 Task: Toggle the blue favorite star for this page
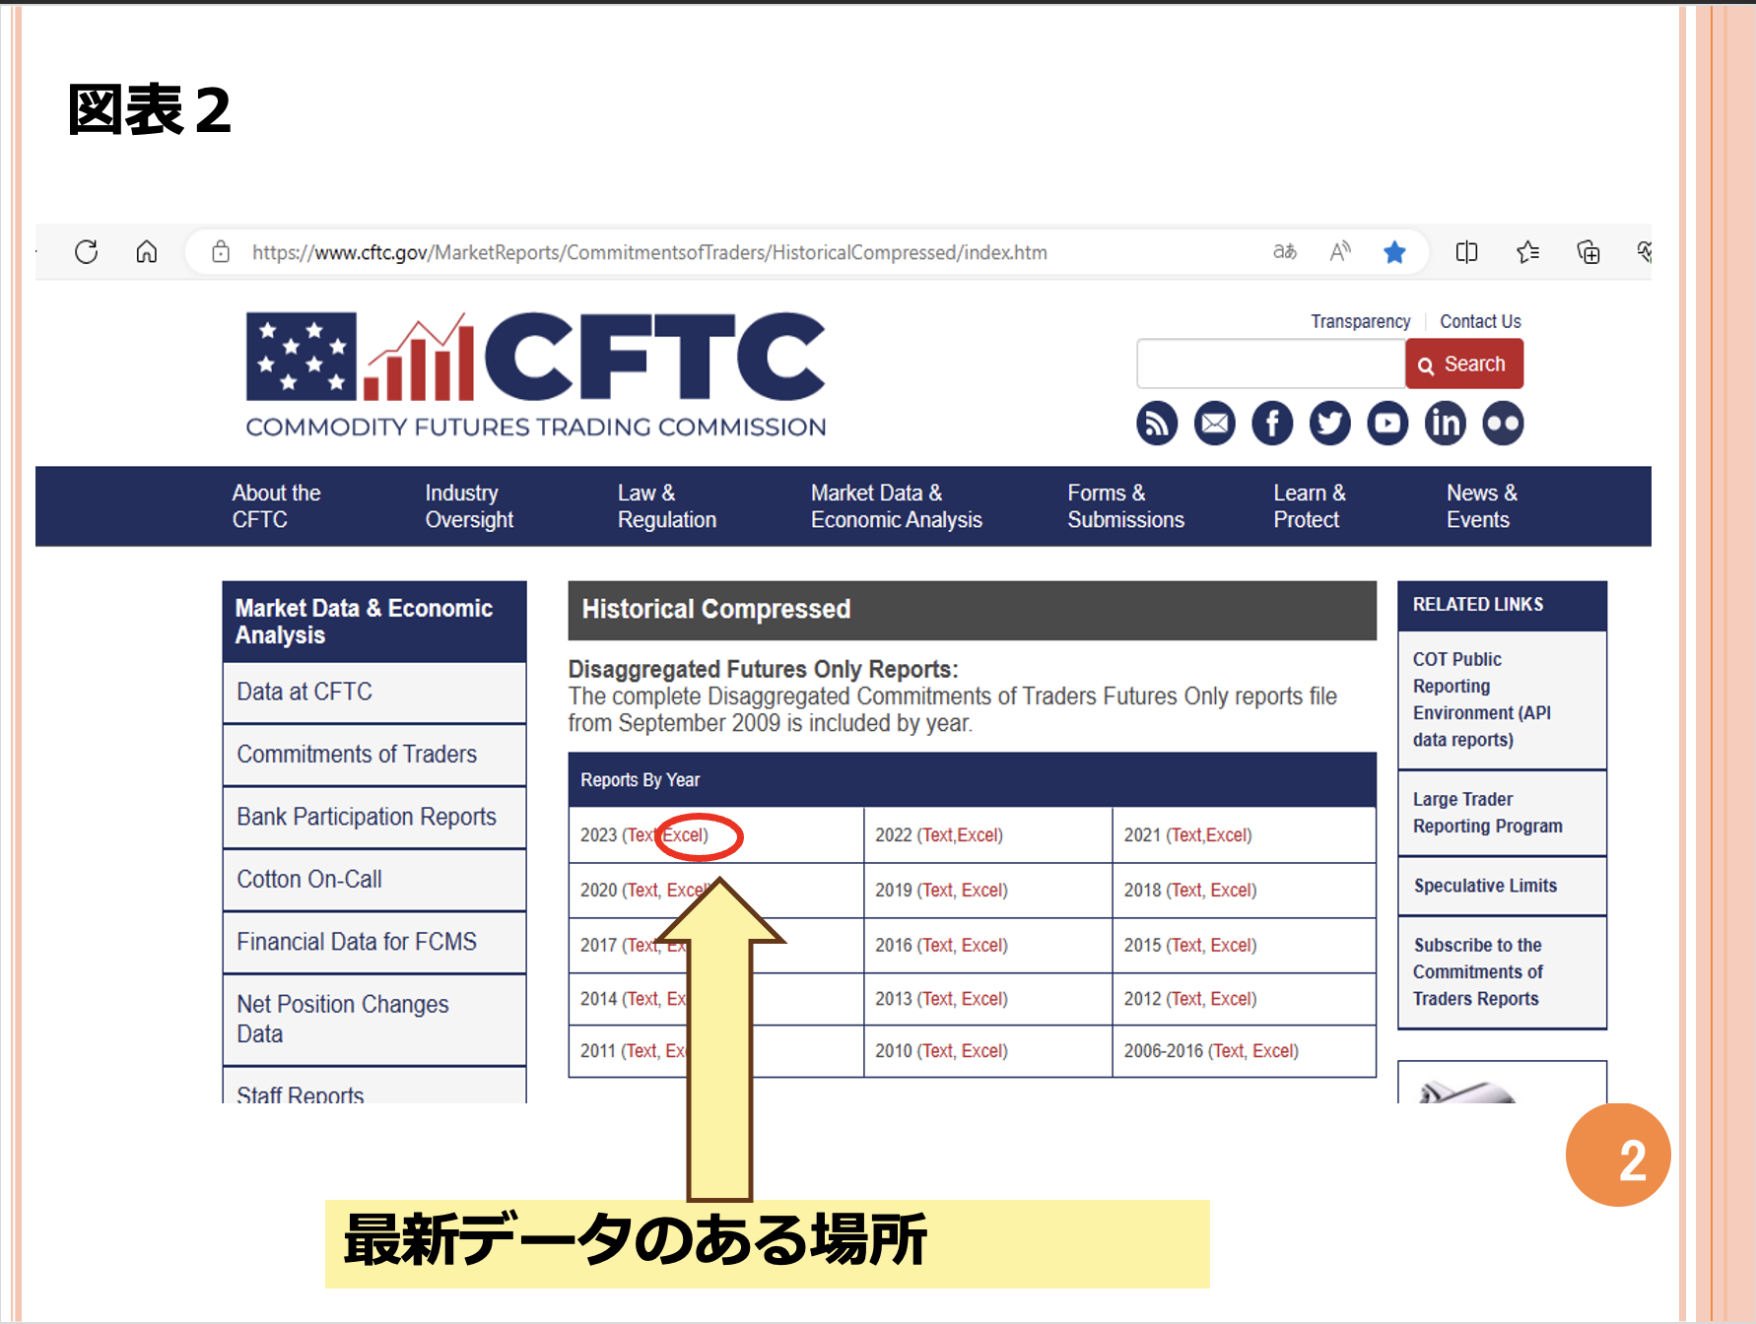pos(1394,252)
